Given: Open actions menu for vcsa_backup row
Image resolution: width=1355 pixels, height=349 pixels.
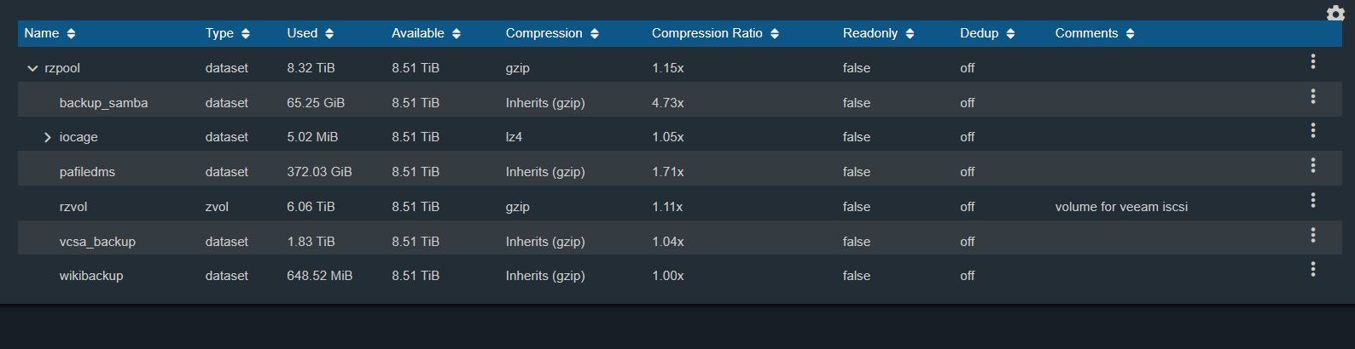Looking at the screenshot, I should click(1313, 235).
